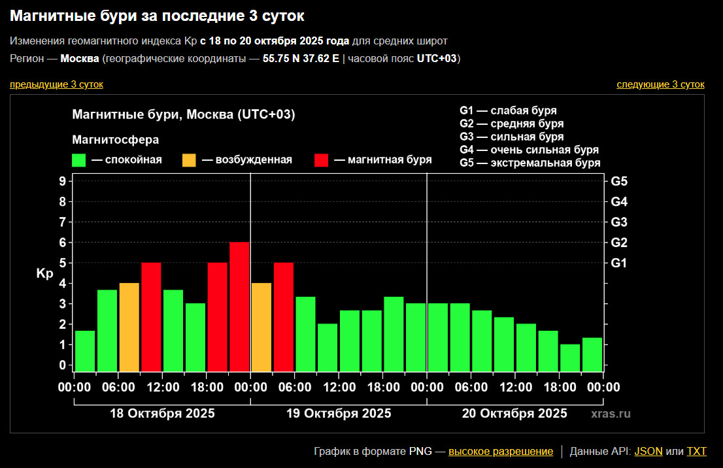The width and height of the screenshot is (723, 468).
Task: Go to 'следующие 3 суток'
Action: 660,84
